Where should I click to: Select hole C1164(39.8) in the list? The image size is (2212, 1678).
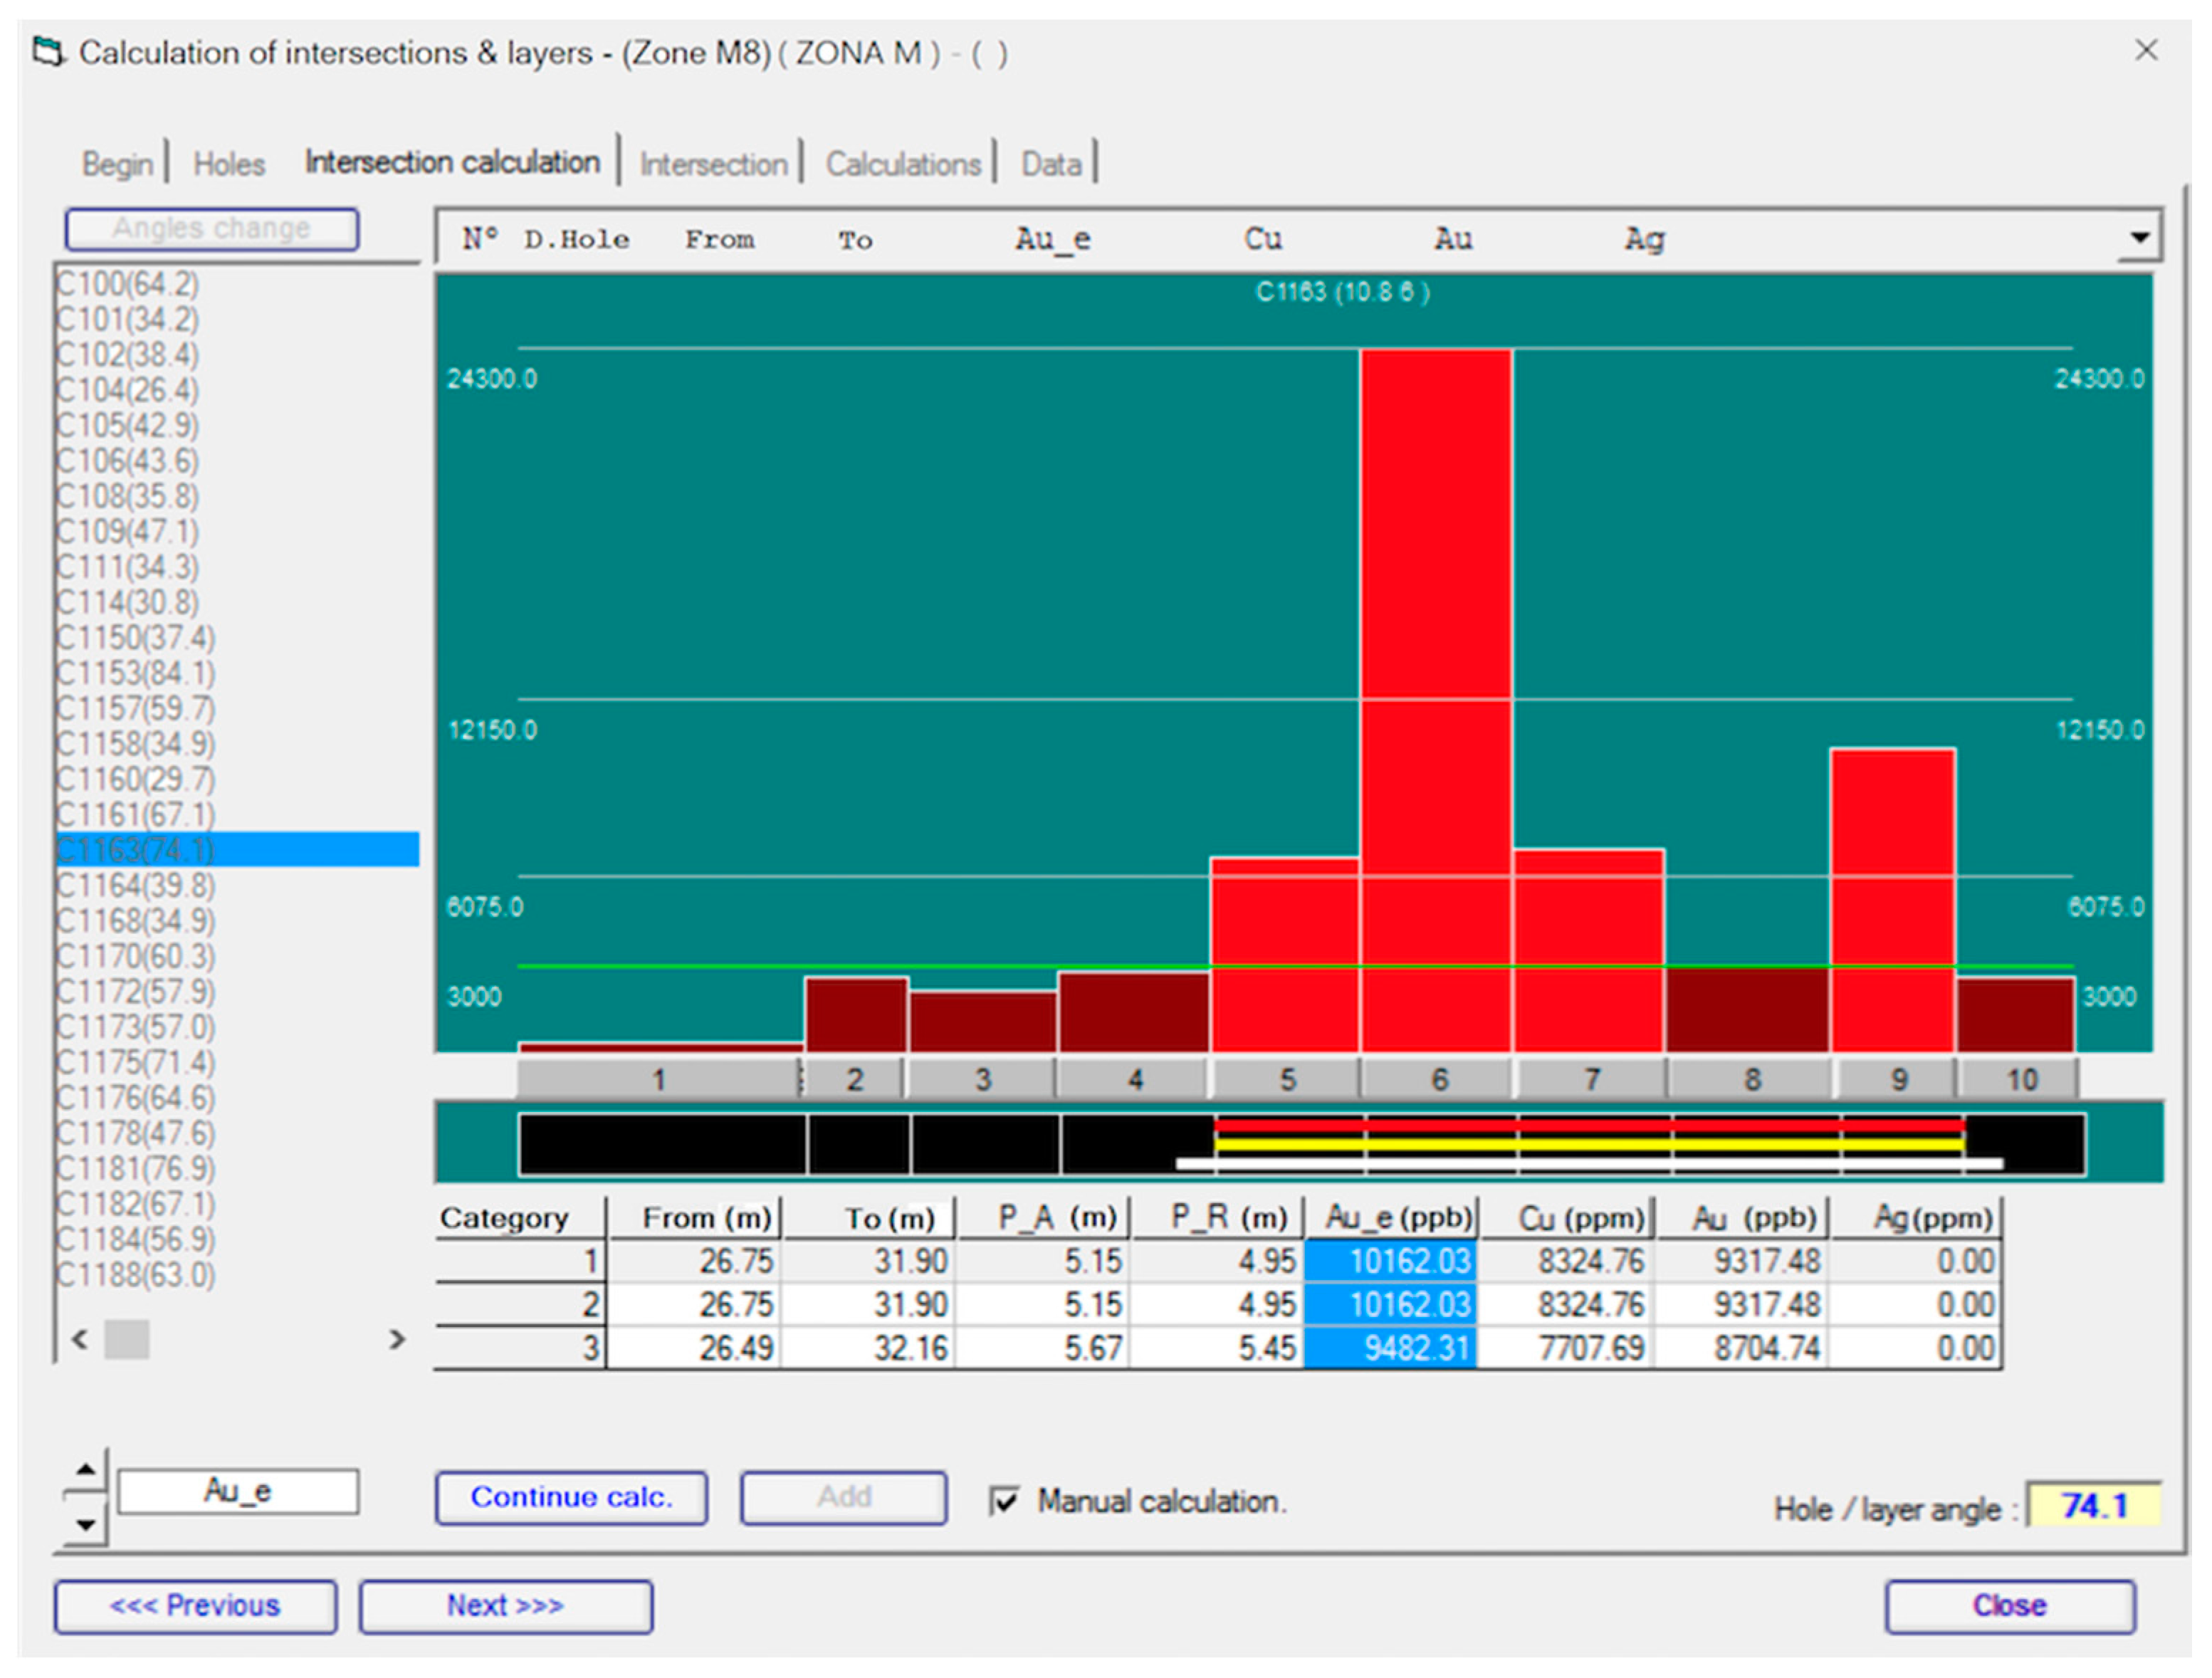click(135, 886)
